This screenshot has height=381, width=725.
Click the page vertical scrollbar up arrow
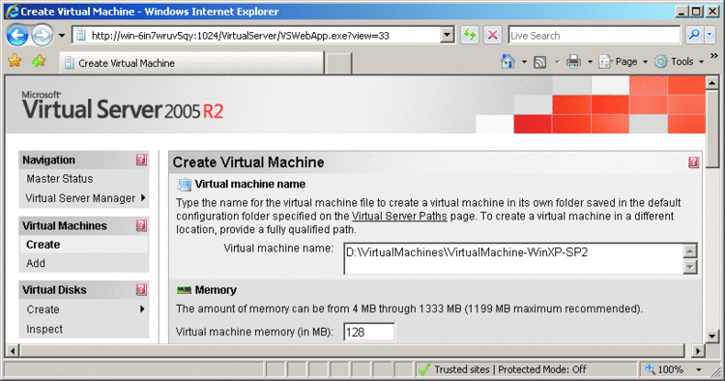pos(712,83)
